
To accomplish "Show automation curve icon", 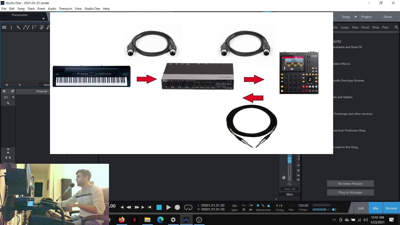I will pyautogui.click(x=26, y=27).
